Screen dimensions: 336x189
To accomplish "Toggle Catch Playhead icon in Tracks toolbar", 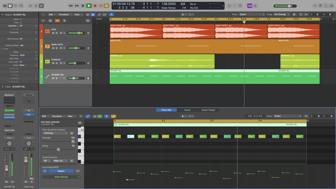I will pos(112,15).
